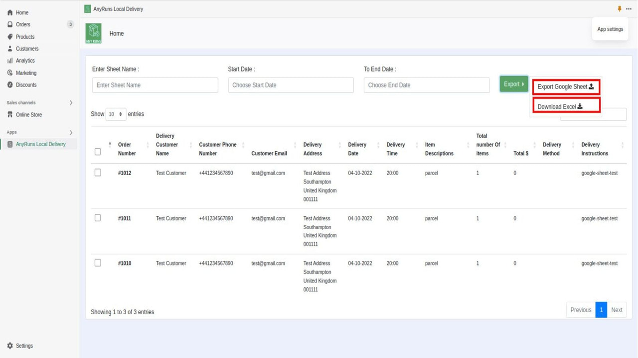This screenshot has width=638, height=358.
Task: Click the Settings gear icon
Action: 10,346
